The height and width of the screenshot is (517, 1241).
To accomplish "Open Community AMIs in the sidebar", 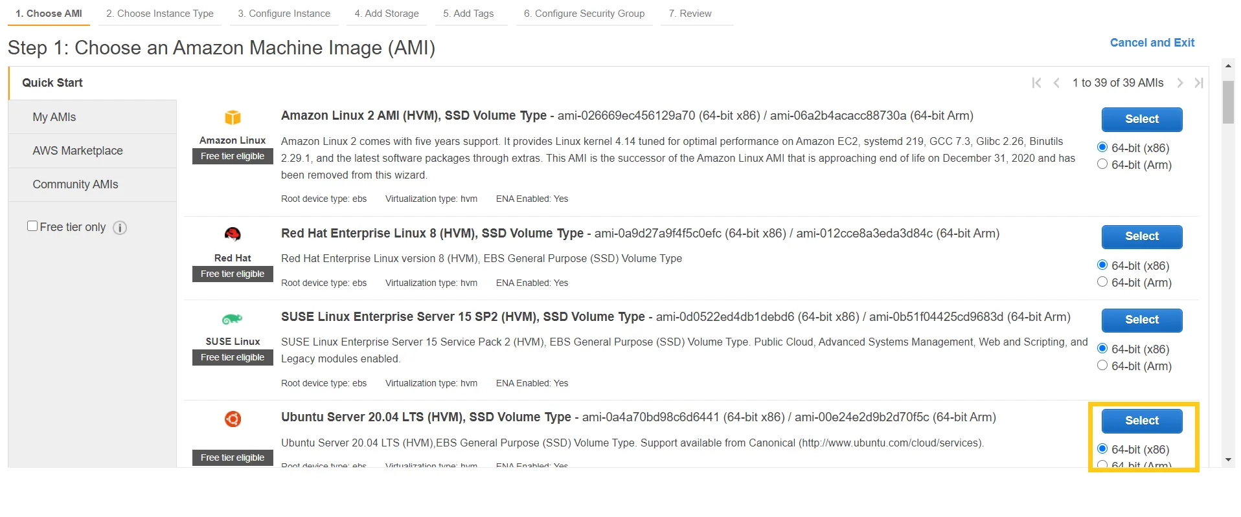I will pos(75,184).
